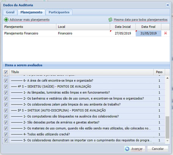
Task: Uncheck the área de café item checkbox
Action: pos(6,81)
